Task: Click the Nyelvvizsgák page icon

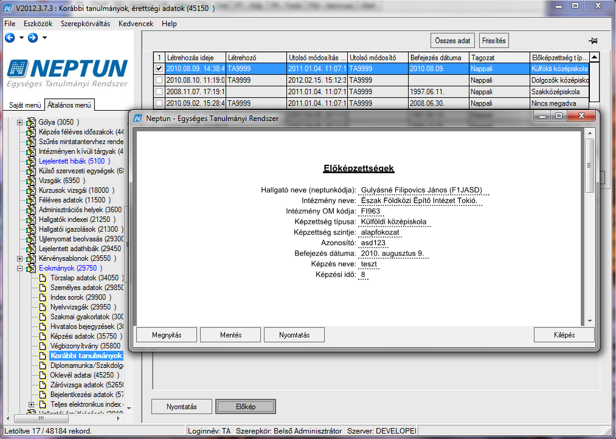Action: pyautogui.click(x=43, y=307)
